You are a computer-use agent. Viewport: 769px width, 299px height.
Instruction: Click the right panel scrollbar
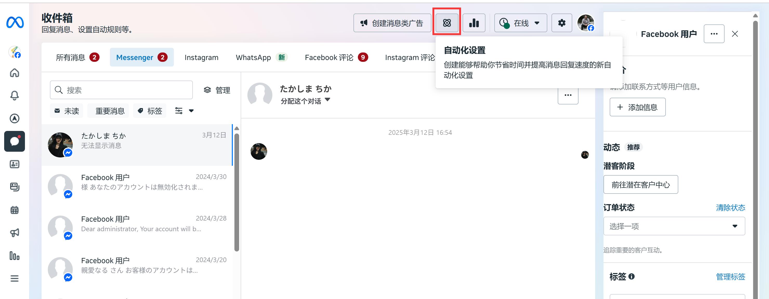755,160
